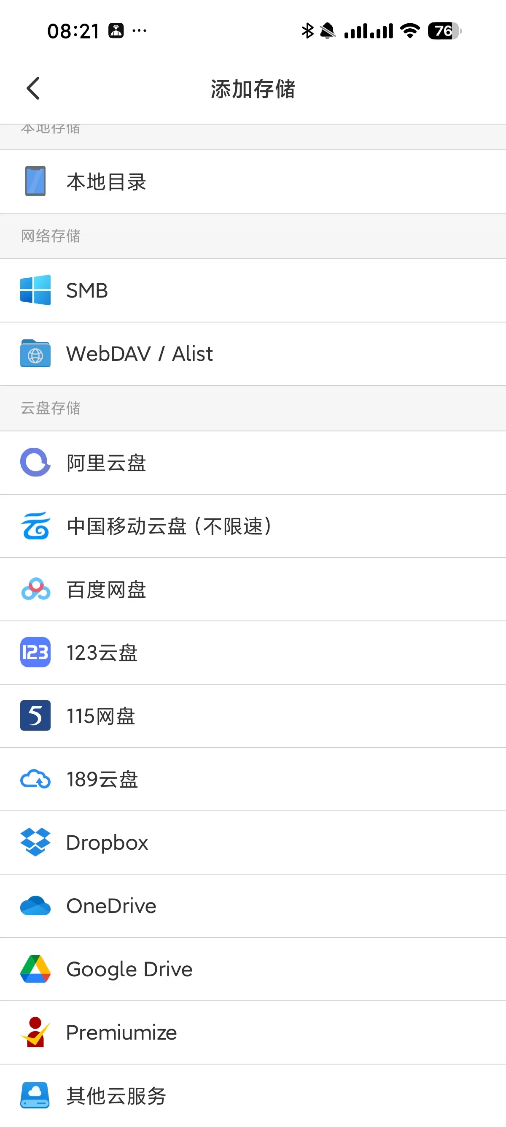506x1127 pixels.
Task: Tap the 百度网盘 label
Action: 106,590
